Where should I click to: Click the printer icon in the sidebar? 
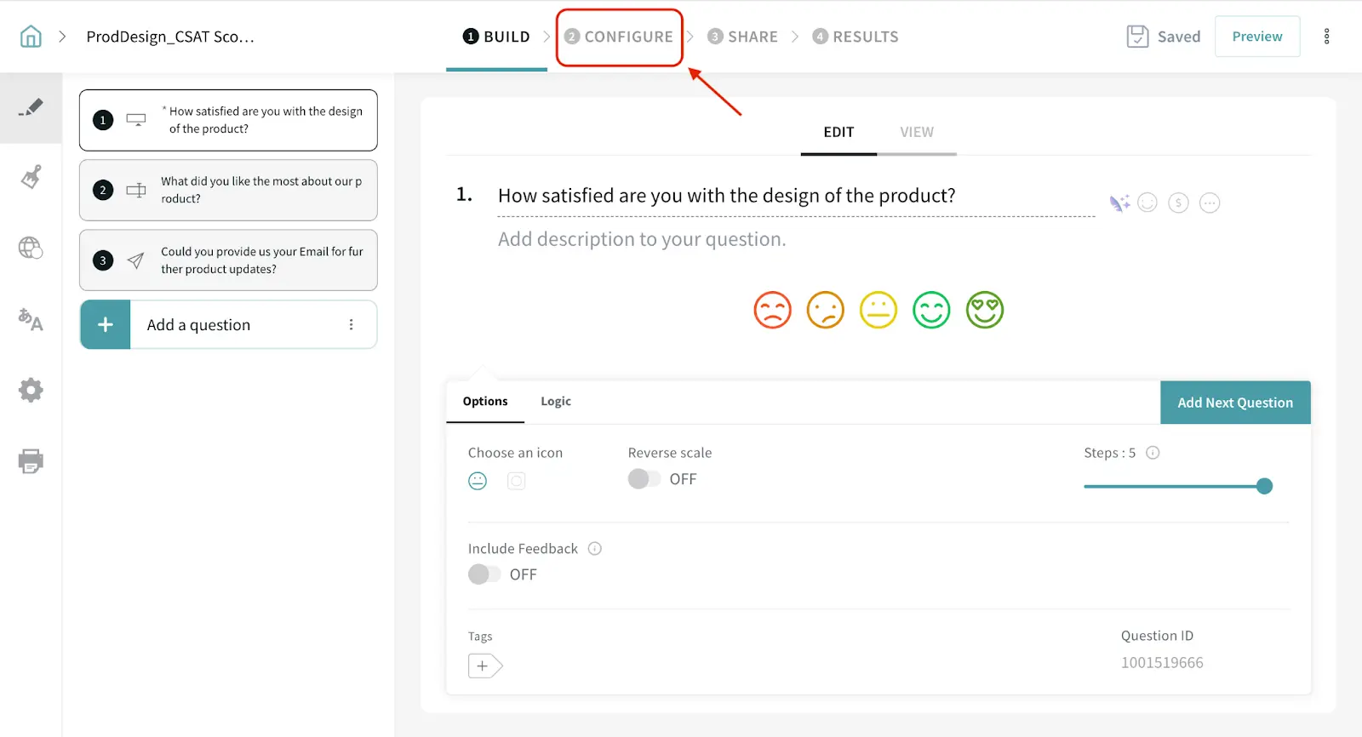pos(31,461)
